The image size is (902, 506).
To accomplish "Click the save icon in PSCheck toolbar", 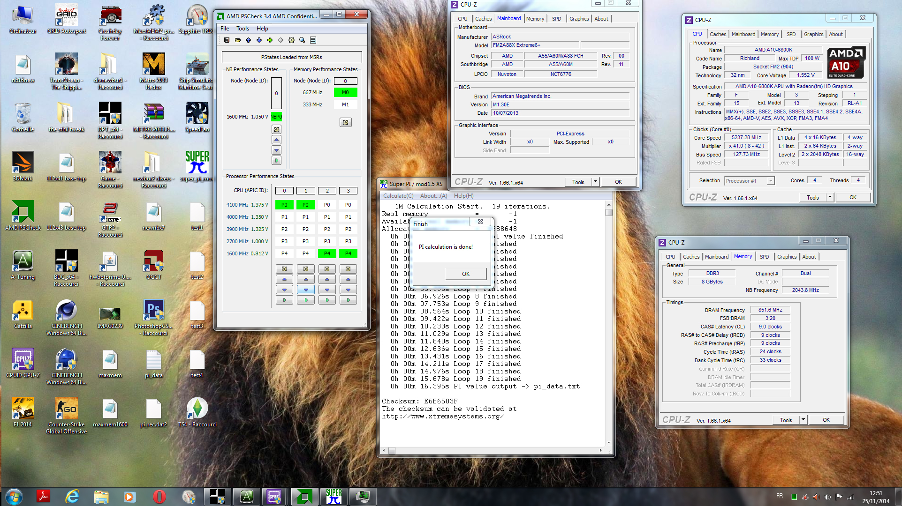I will [x=227, y=40].
